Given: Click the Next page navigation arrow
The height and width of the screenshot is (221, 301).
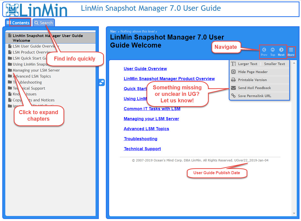Looking at the screenshot, I should [x=281, y=50].
